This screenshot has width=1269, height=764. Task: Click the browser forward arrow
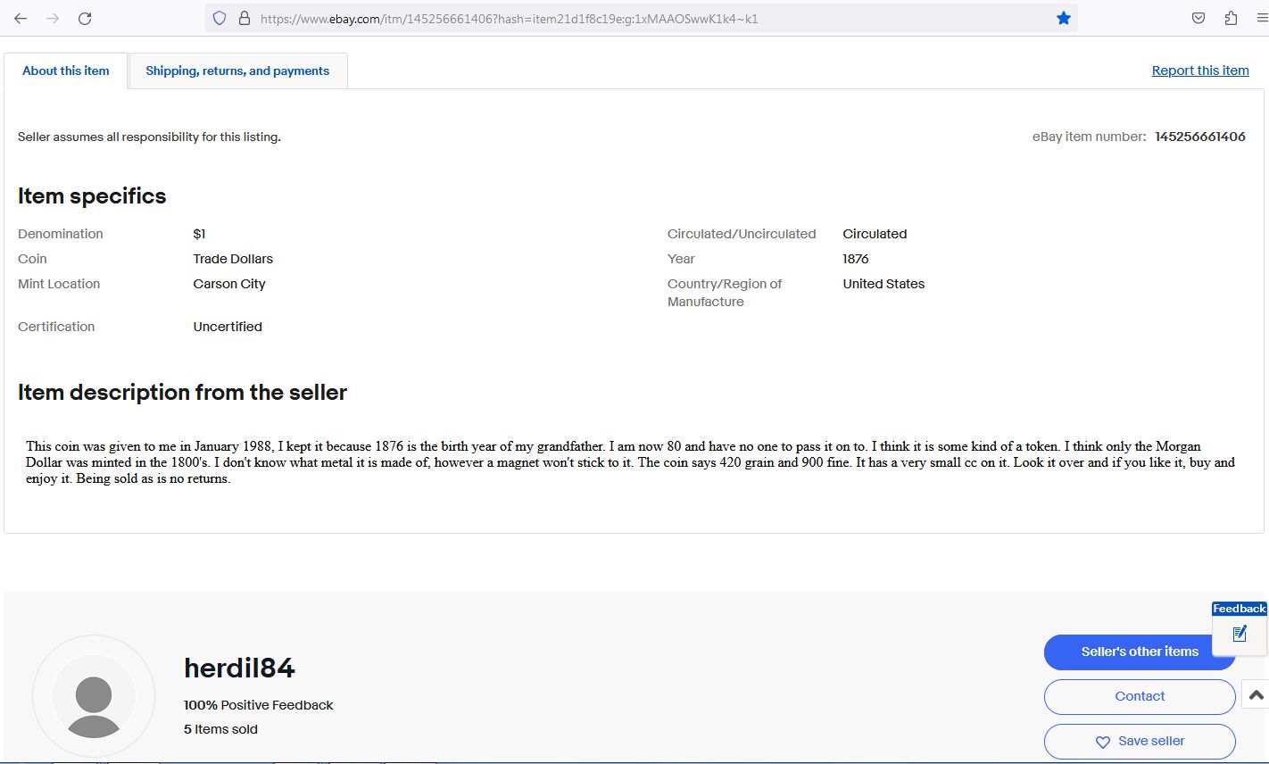coord(53,18)
